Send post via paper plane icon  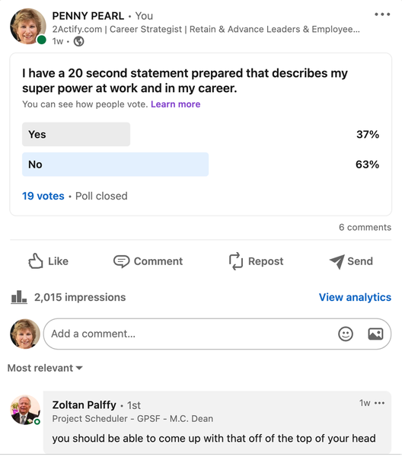click(337, 261)
